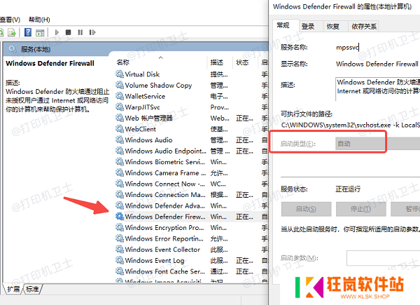Click the Web 帐户管理器 gear icon

[120, 118]
